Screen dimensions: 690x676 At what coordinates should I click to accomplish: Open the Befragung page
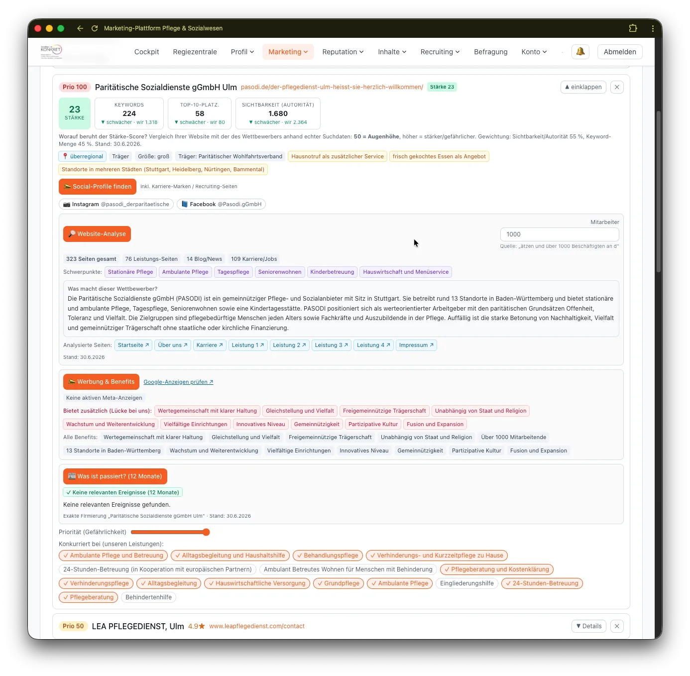point(491,52)
